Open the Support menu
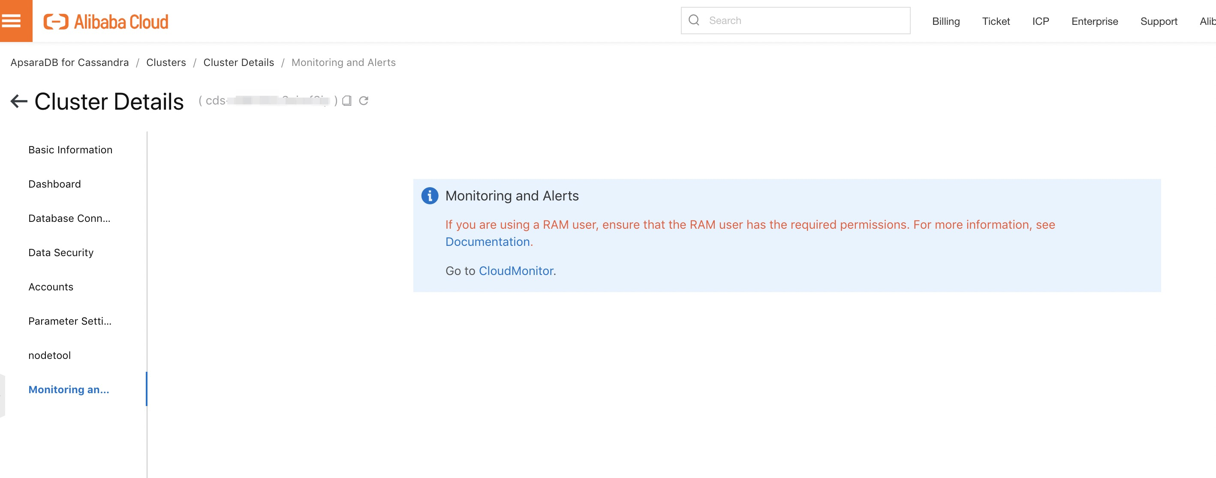The image size is (1216, 478). [1159, 21]
